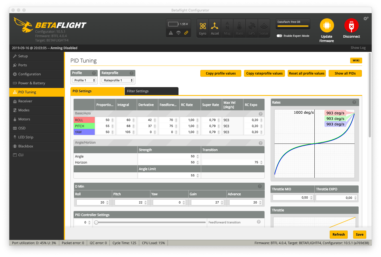Click the PITCH Feedforward stepper
The height and width of the screenshot is (257, 381).
tap(176, 126)
